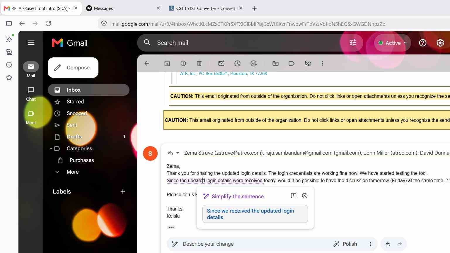Open reply type dropdown arrow

pyautogui.click(x=178, y=153)
